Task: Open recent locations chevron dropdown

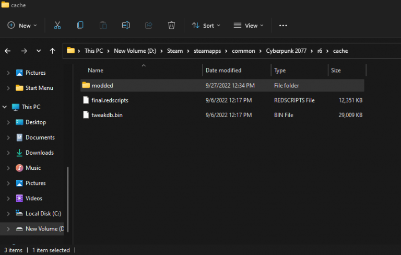Action: [x=39, y=51]
